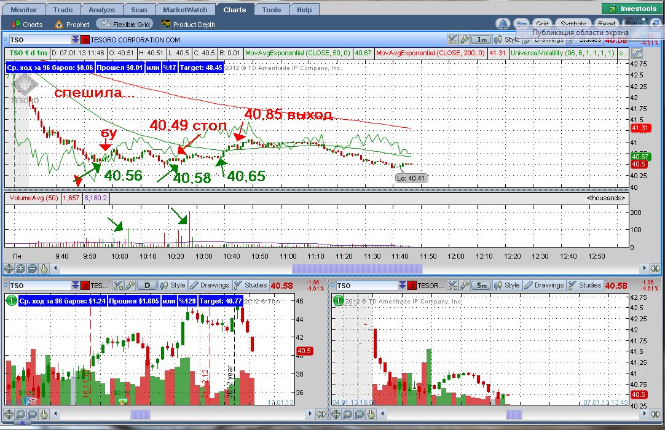Click the red 1 link icon in daily chart
The width and height of the screenshot is (665, 430).
[x=85, y=286]
